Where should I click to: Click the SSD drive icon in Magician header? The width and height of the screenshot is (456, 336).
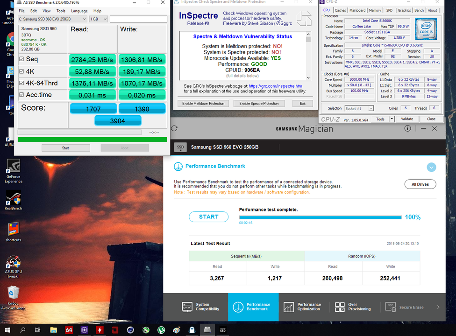coord(180,147)
